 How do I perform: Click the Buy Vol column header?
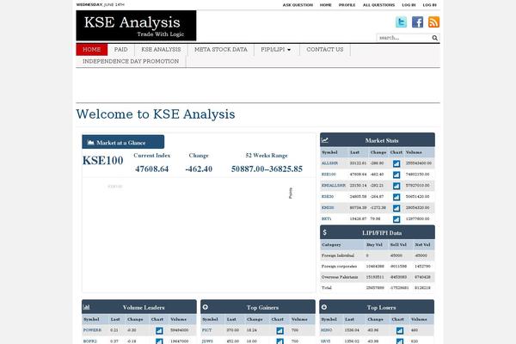click(374, 244)
